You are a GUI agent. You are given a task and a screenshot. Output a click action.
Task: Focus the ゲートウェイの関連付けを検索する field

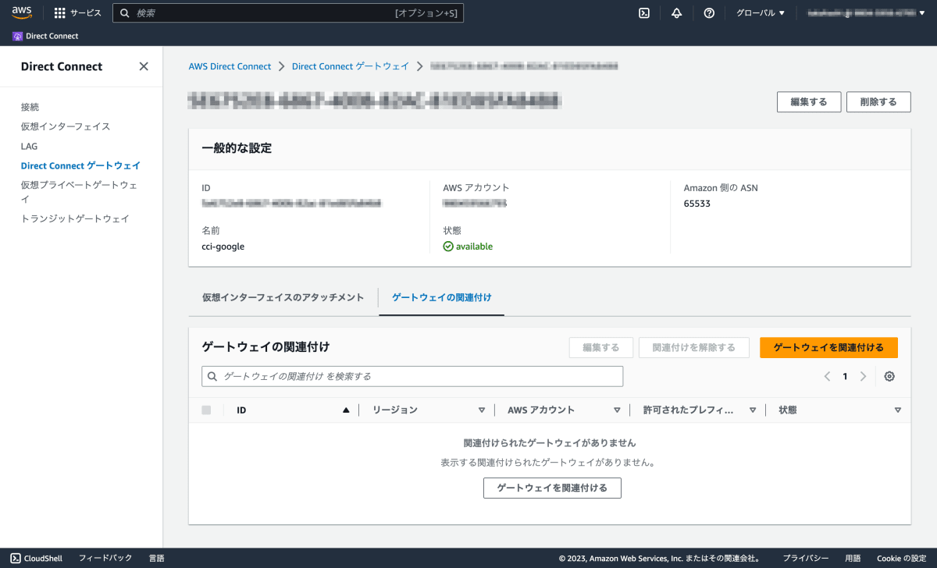pos(412,376)
